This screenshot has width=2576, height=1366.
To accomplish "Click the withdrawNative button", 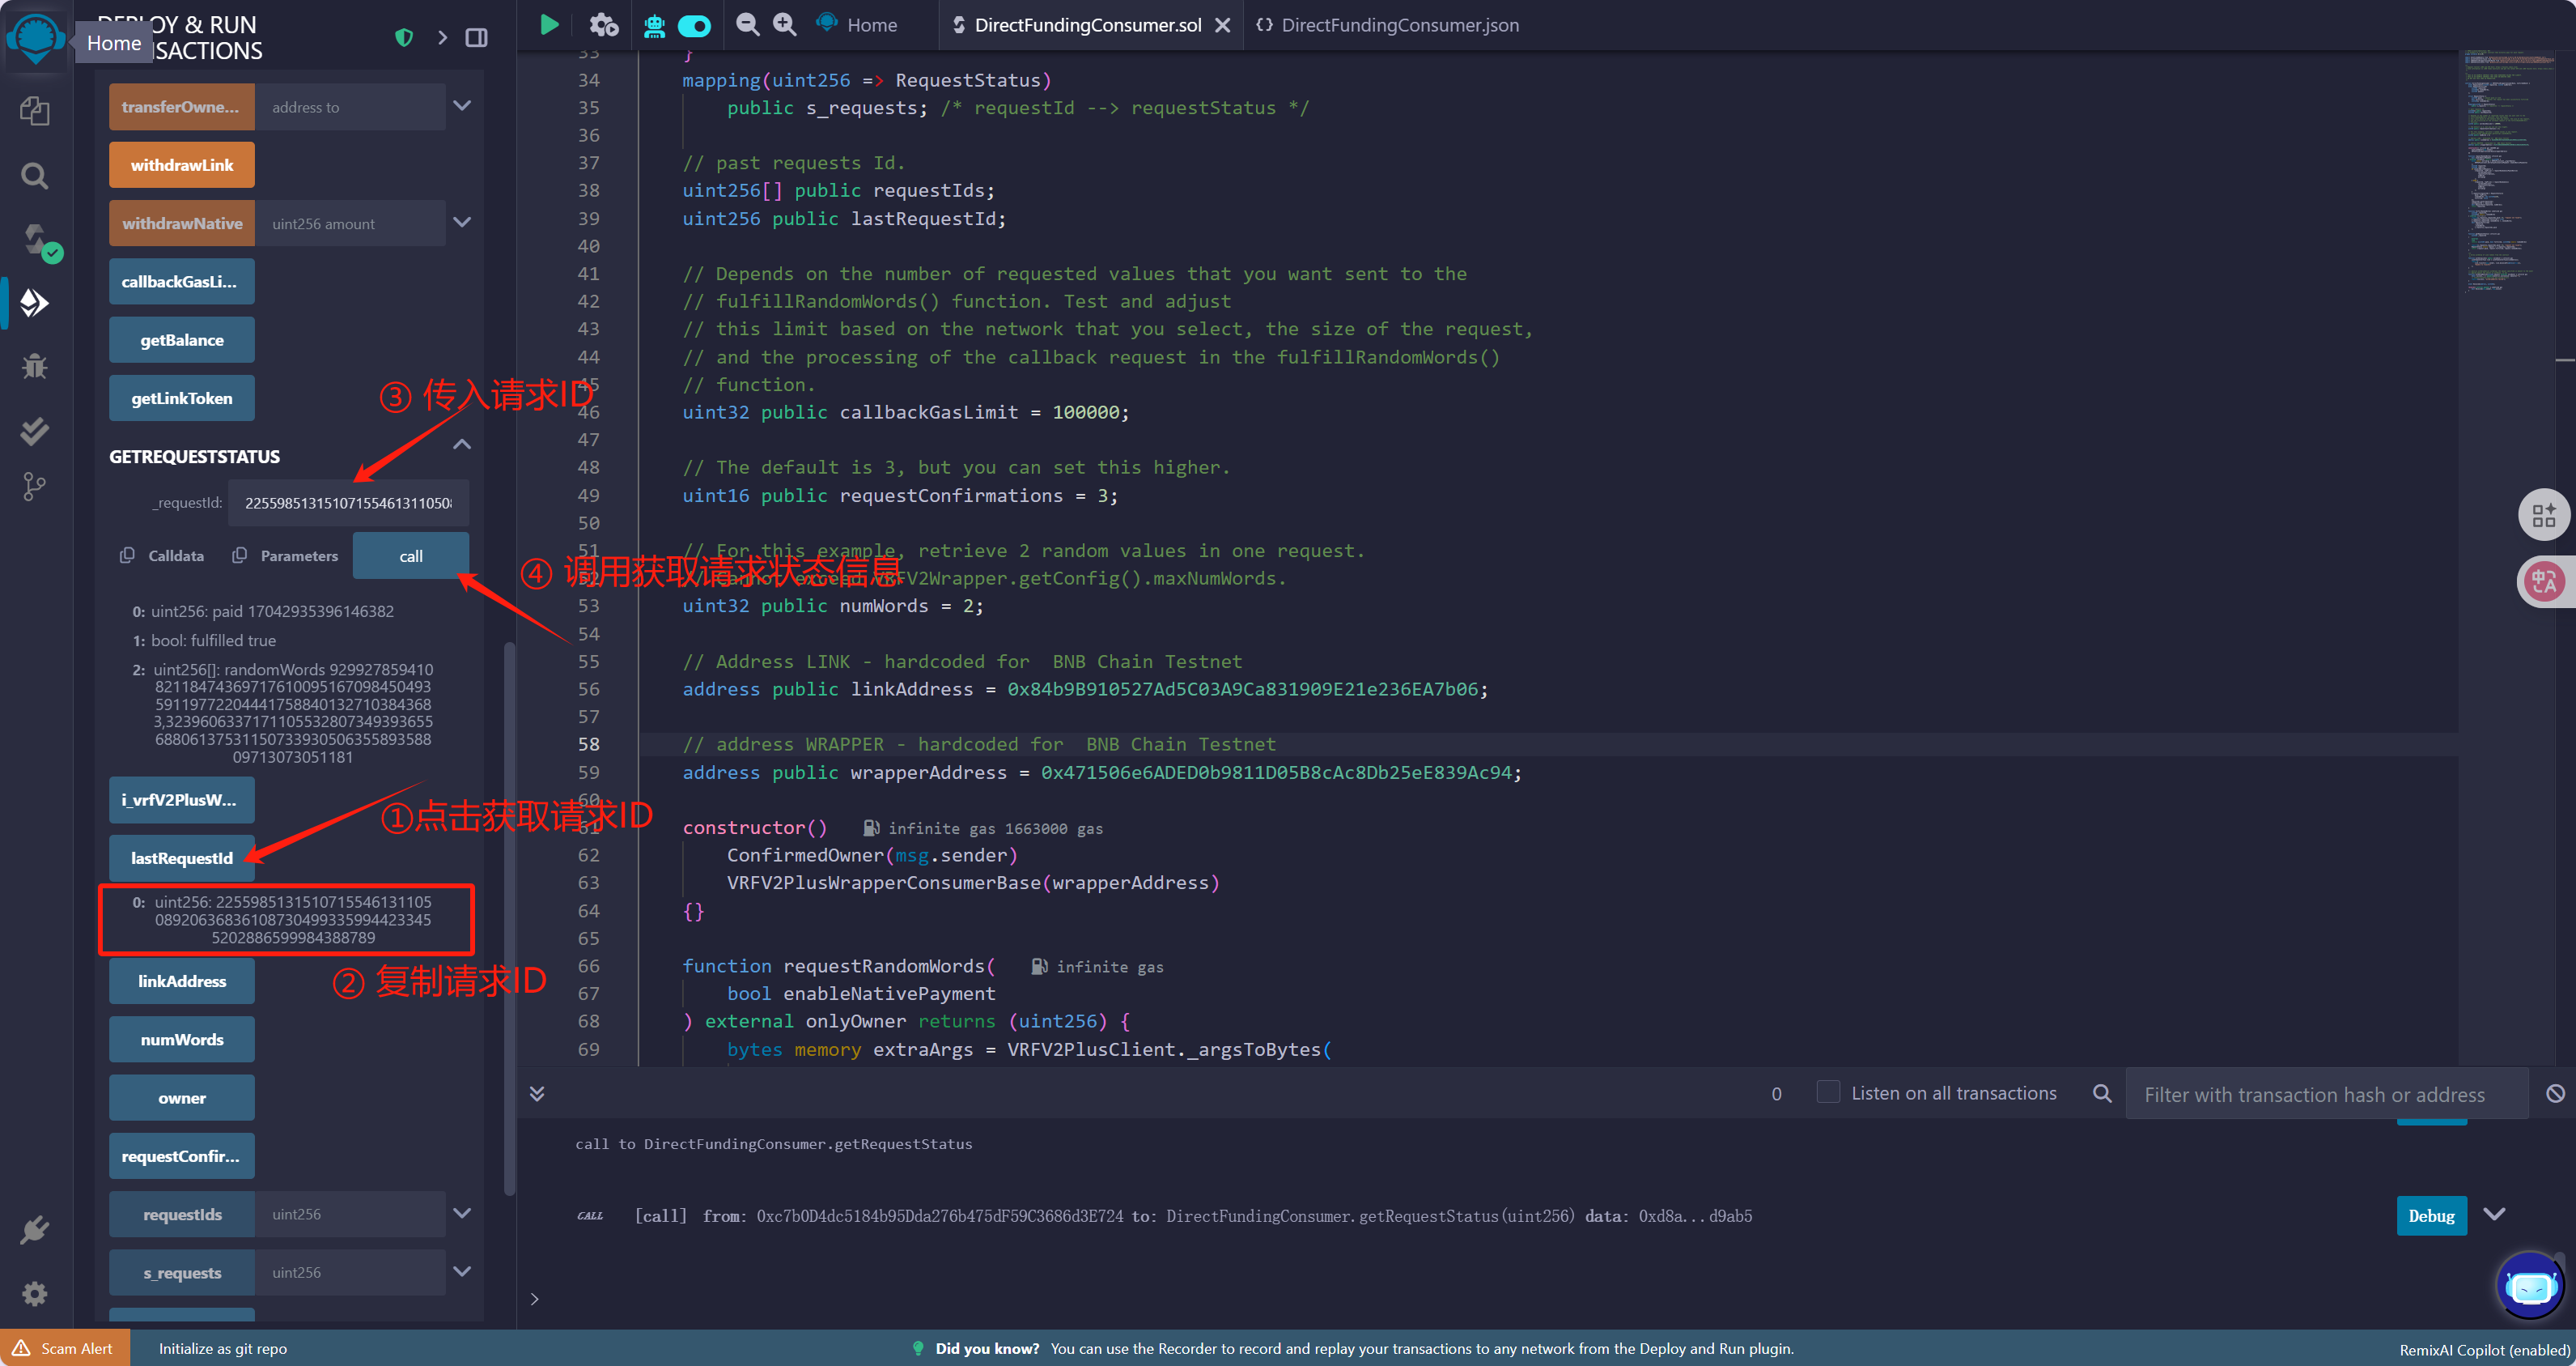I will click(x=182, y=223).
